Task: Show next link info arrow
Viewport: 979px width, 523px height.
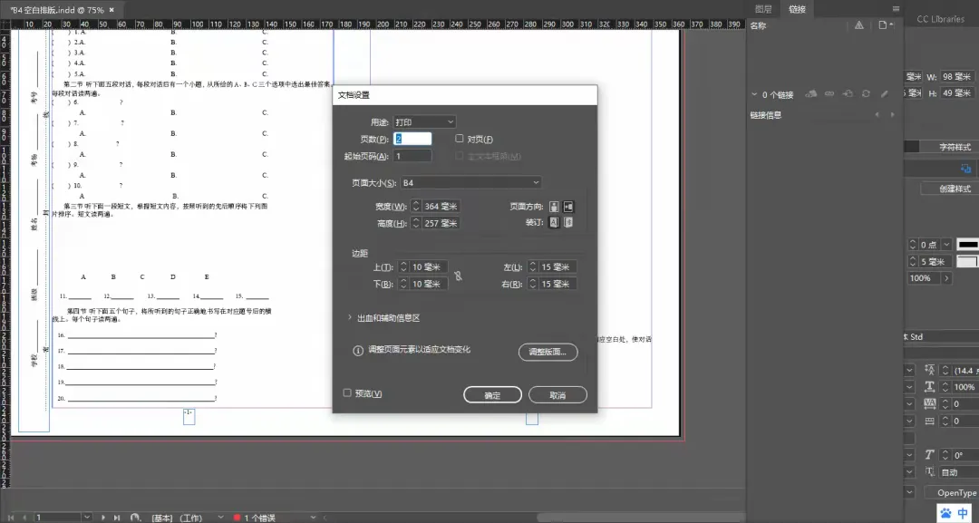Action: coord(892,115)
